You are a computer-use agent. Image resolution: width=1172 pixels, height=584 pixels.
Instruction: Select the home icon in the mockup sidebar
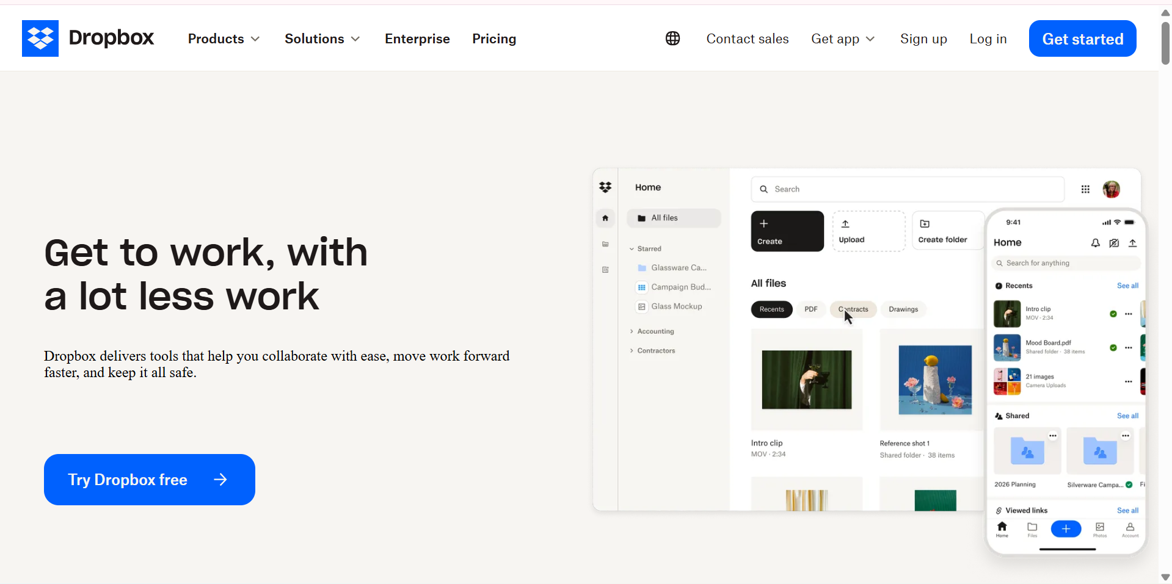(605, 218)
